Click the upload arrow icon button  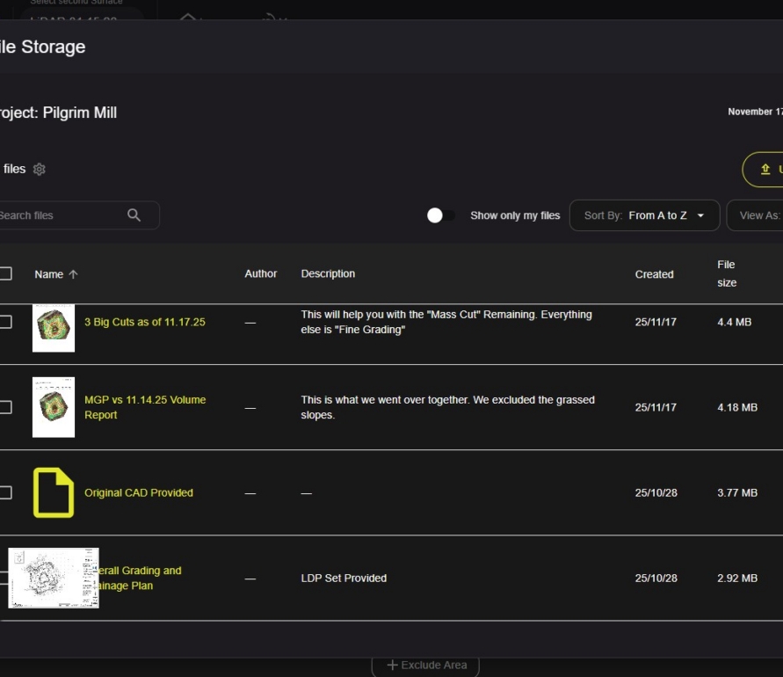(x=765, y=170)
